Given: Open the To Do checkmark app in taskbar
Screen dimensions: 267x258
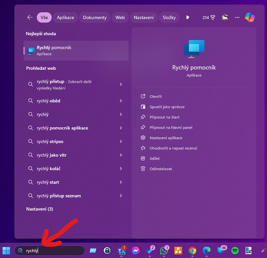Looking at the screenshot, I should 150,251.
